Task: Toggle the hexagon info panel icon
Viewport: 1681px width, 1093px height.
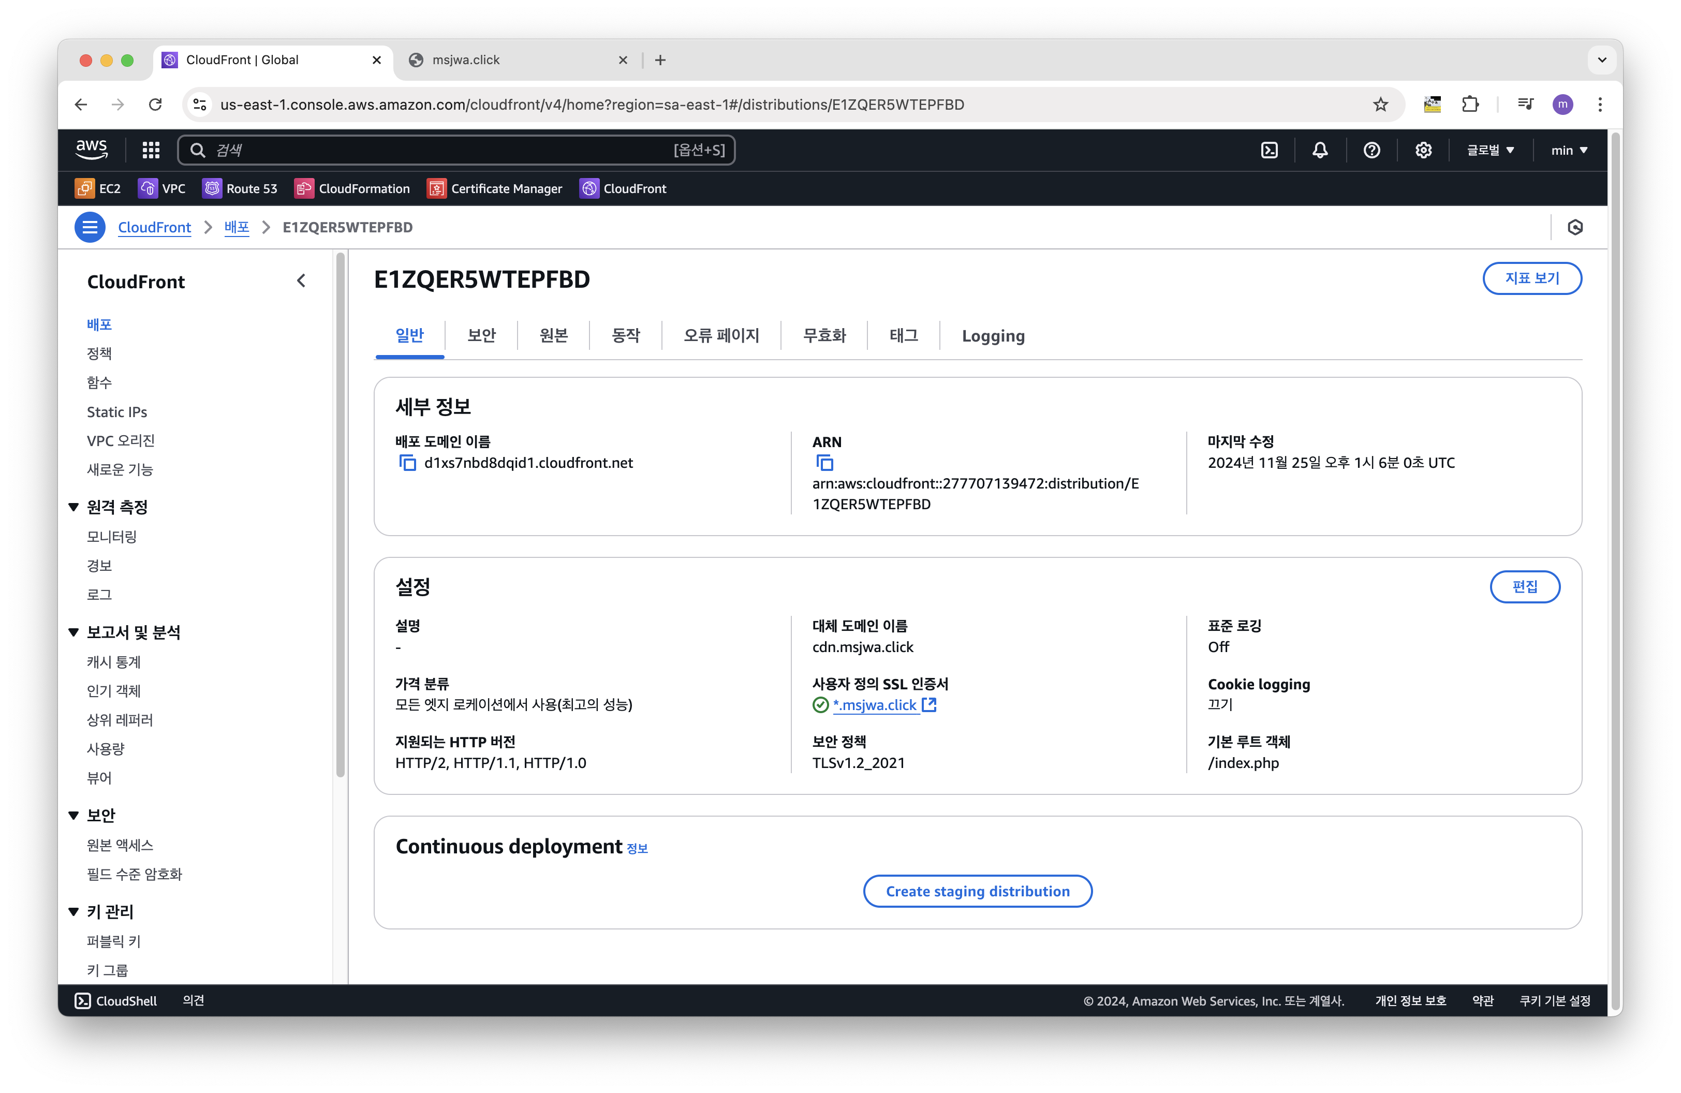Action: (x=1574, y=227)
